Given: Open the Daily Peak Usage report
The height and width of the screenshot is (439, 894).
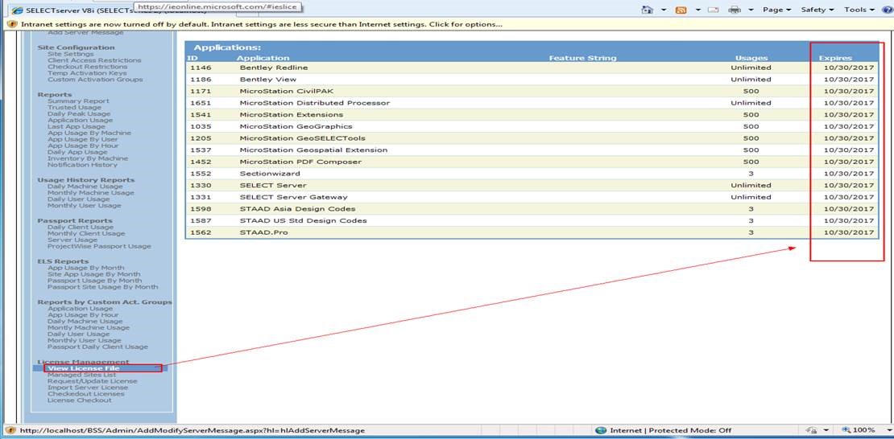Looking at the screenshot, I should [79, 113].
